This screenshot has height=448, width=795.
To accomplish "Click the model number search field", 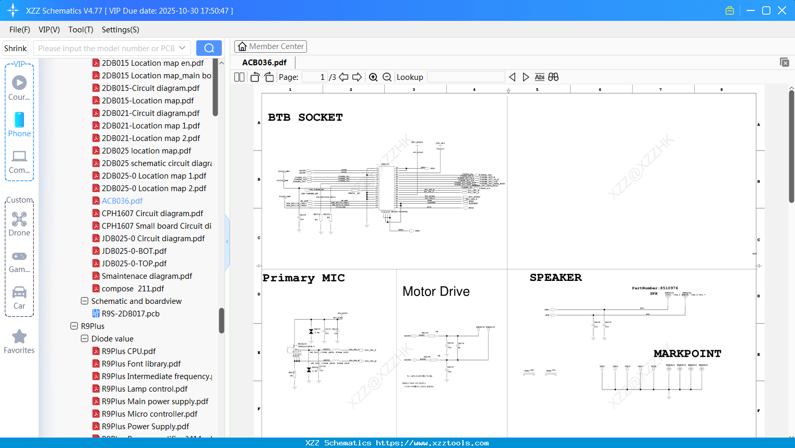I will [106, 48].
